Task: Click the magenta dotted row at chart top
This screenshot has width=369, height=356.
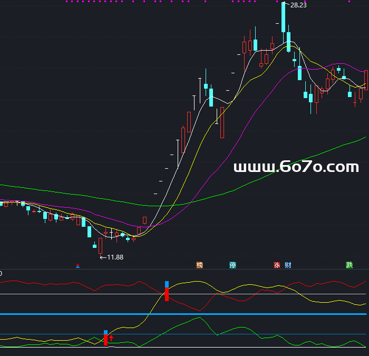Action: 158,2
